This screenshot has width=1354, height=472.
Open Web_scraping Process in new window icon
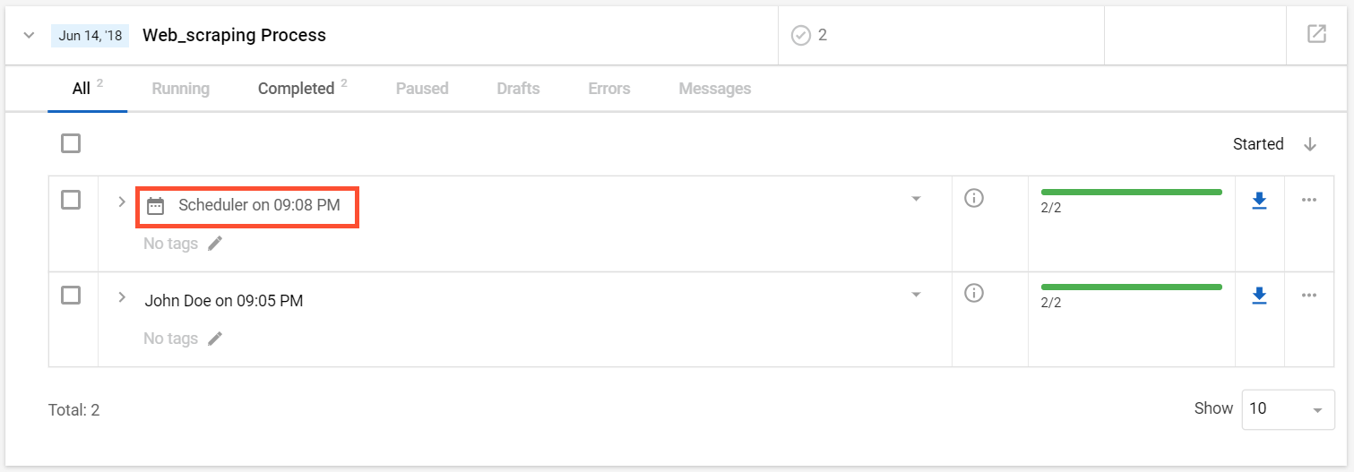pyautogui.click(x=1316, y=34)
